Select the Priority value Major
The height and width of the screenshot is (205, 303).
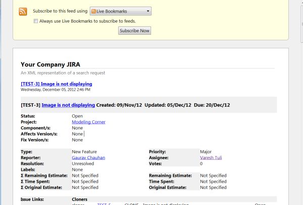point(206,152)
